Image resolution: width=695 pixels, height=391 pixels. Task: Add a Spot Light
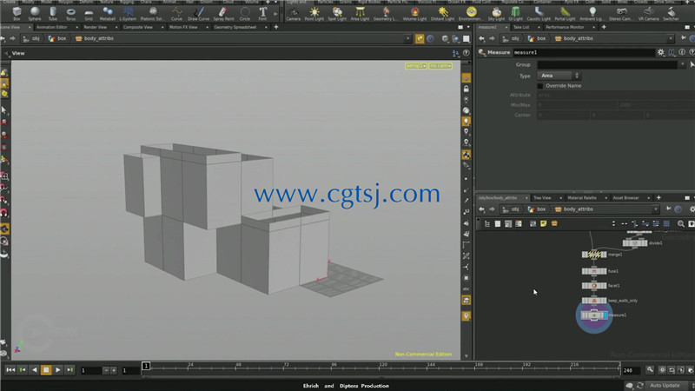point(337,14)
